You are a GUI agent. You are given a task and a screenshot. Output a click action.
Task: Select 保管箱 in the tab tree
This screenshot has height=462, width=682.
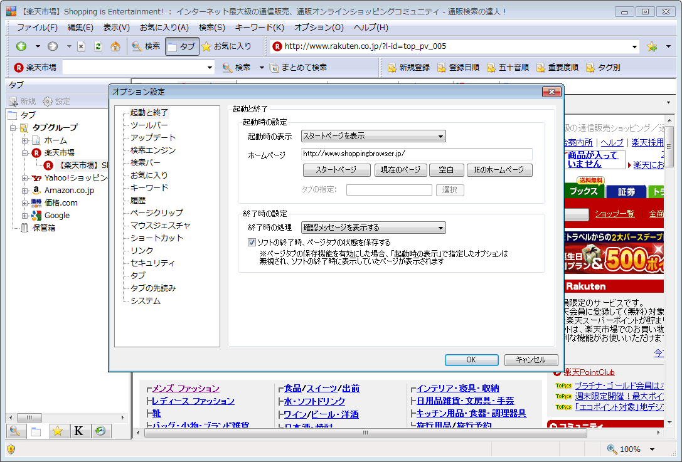coord(43,228)
